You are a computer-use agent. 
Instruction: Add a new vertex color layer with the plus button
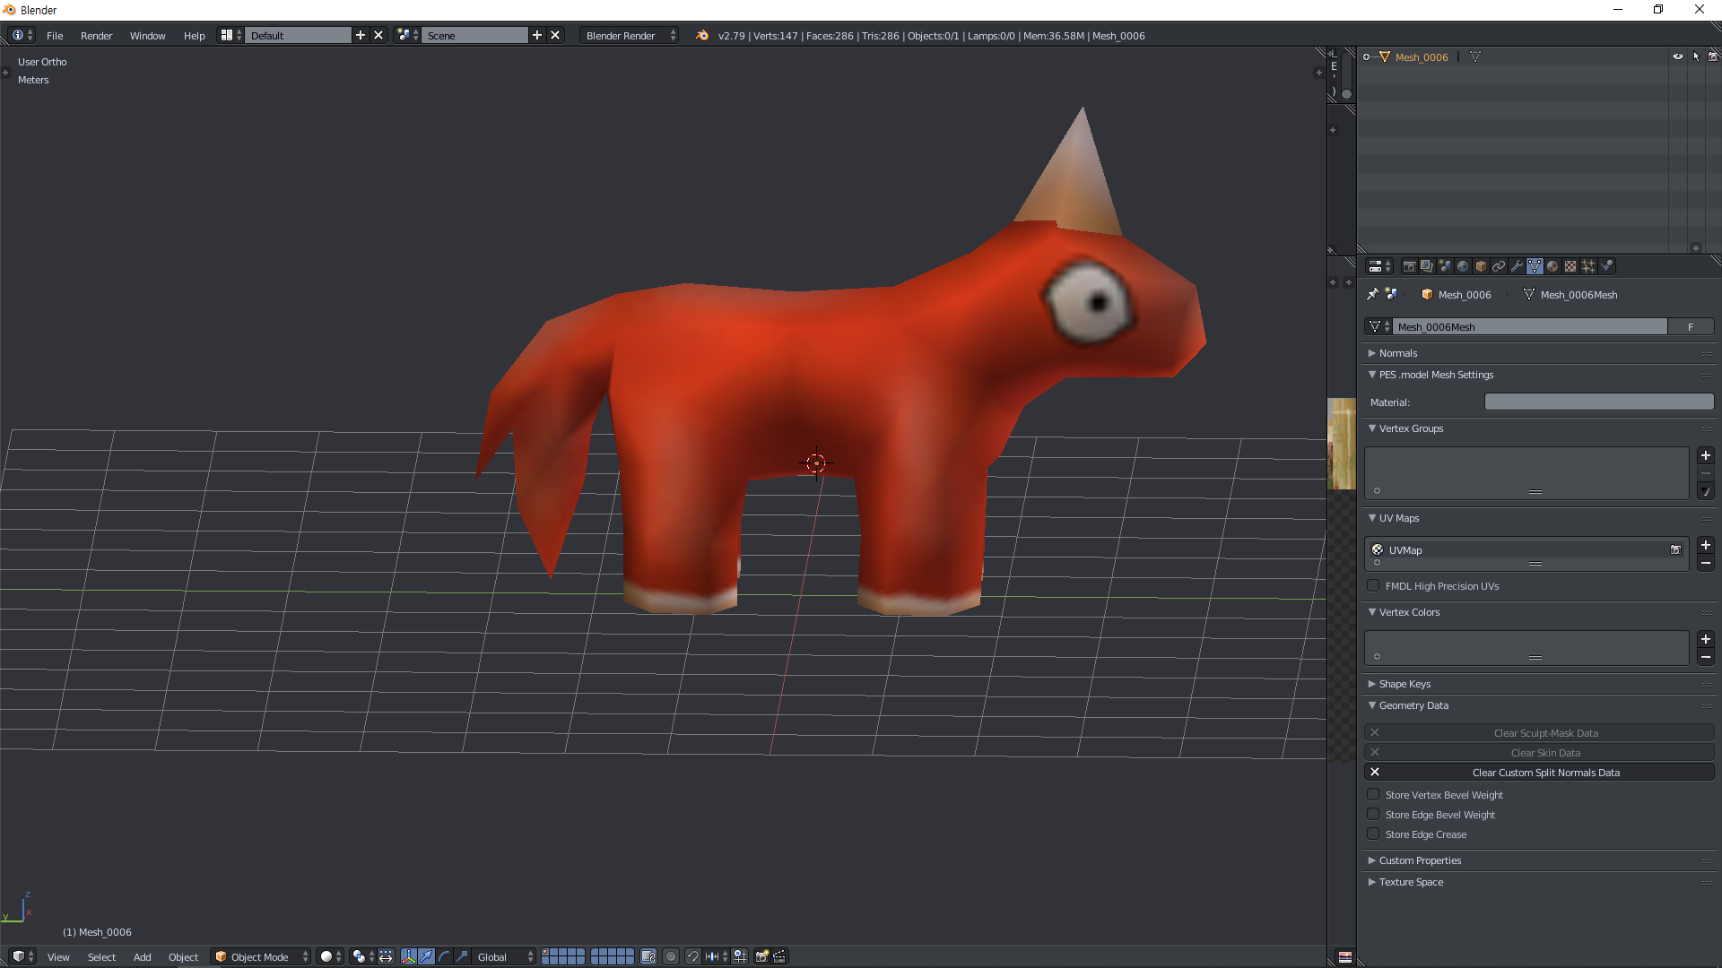coord(1705,639)
